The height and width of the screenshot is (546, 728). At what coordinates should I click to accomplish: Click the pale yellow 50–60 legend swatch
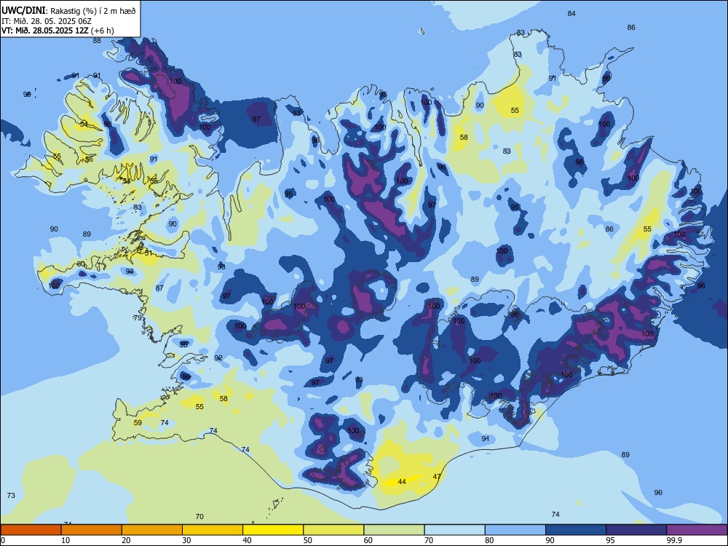click(x=333, y=530)
